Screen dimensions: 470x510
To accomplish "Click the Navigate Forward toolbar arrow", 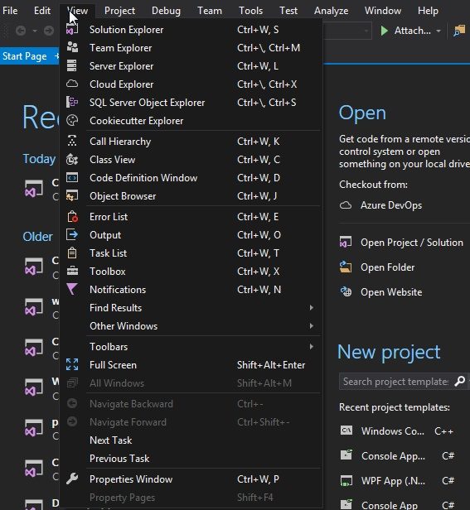I will (49, 31).
